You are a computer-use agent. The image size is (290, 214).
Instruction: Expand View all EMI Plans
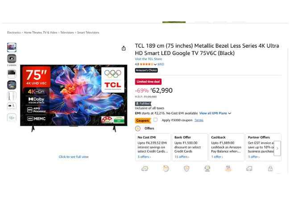(215, 113)
